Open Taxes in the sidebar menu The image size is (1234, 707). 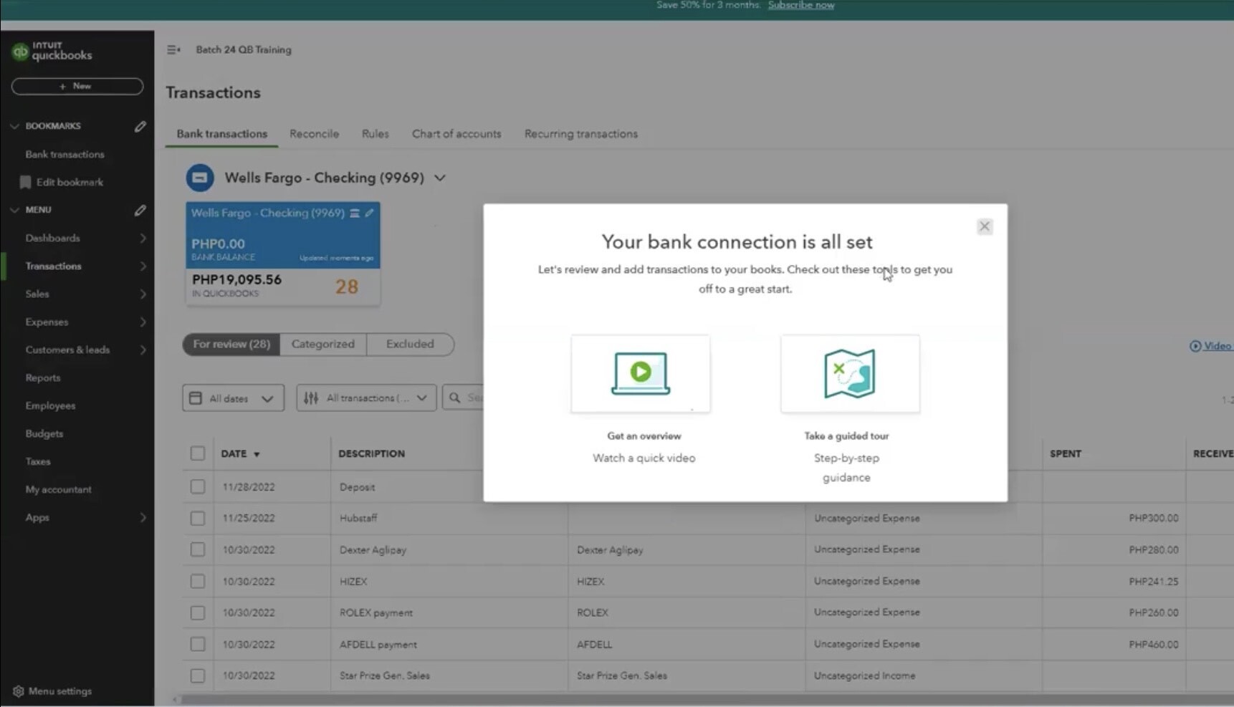(38, 461)
